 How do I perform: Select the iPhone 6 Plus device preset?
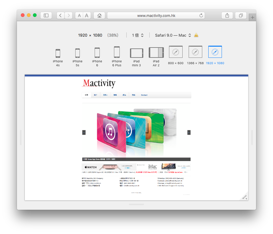tap(117, 57)
